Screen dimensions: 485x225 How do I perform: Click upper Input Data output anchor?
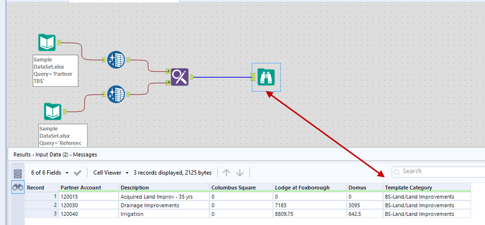pyautogui.click(x=59, y=42)
